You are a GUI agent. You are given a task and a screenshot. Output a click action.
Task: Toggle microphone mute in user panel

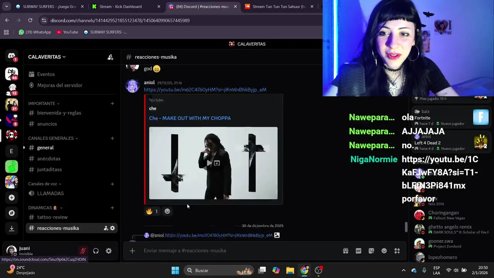83,251
